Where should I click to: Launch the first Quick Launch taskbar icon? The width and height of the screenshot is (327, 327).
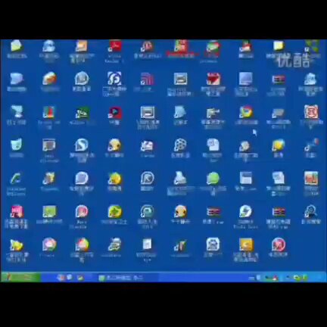coord(61,278)
